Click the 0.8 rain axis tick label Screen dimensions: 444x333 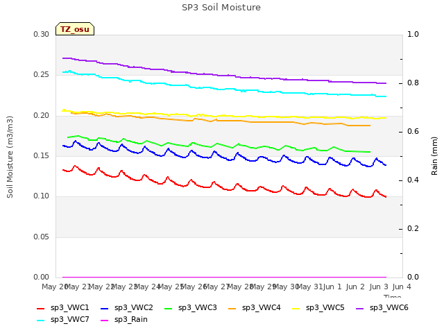(413, 83)
